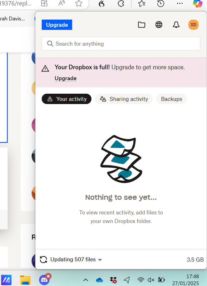Open the SD account avatar menu
207x286 pixels.
(x=193, y=25)
